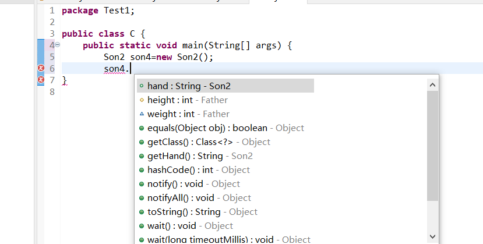Click the closing brace on line 7
This screenshot has width=483, height=244.
[x=64, y=80]
